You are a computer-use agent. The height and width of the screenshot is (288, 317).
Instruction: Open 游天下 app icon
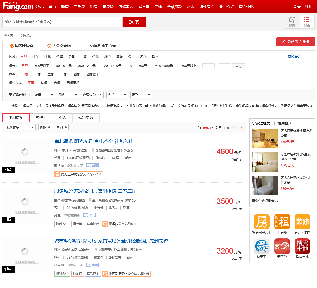pyautogui.click(x=262, y=246)
